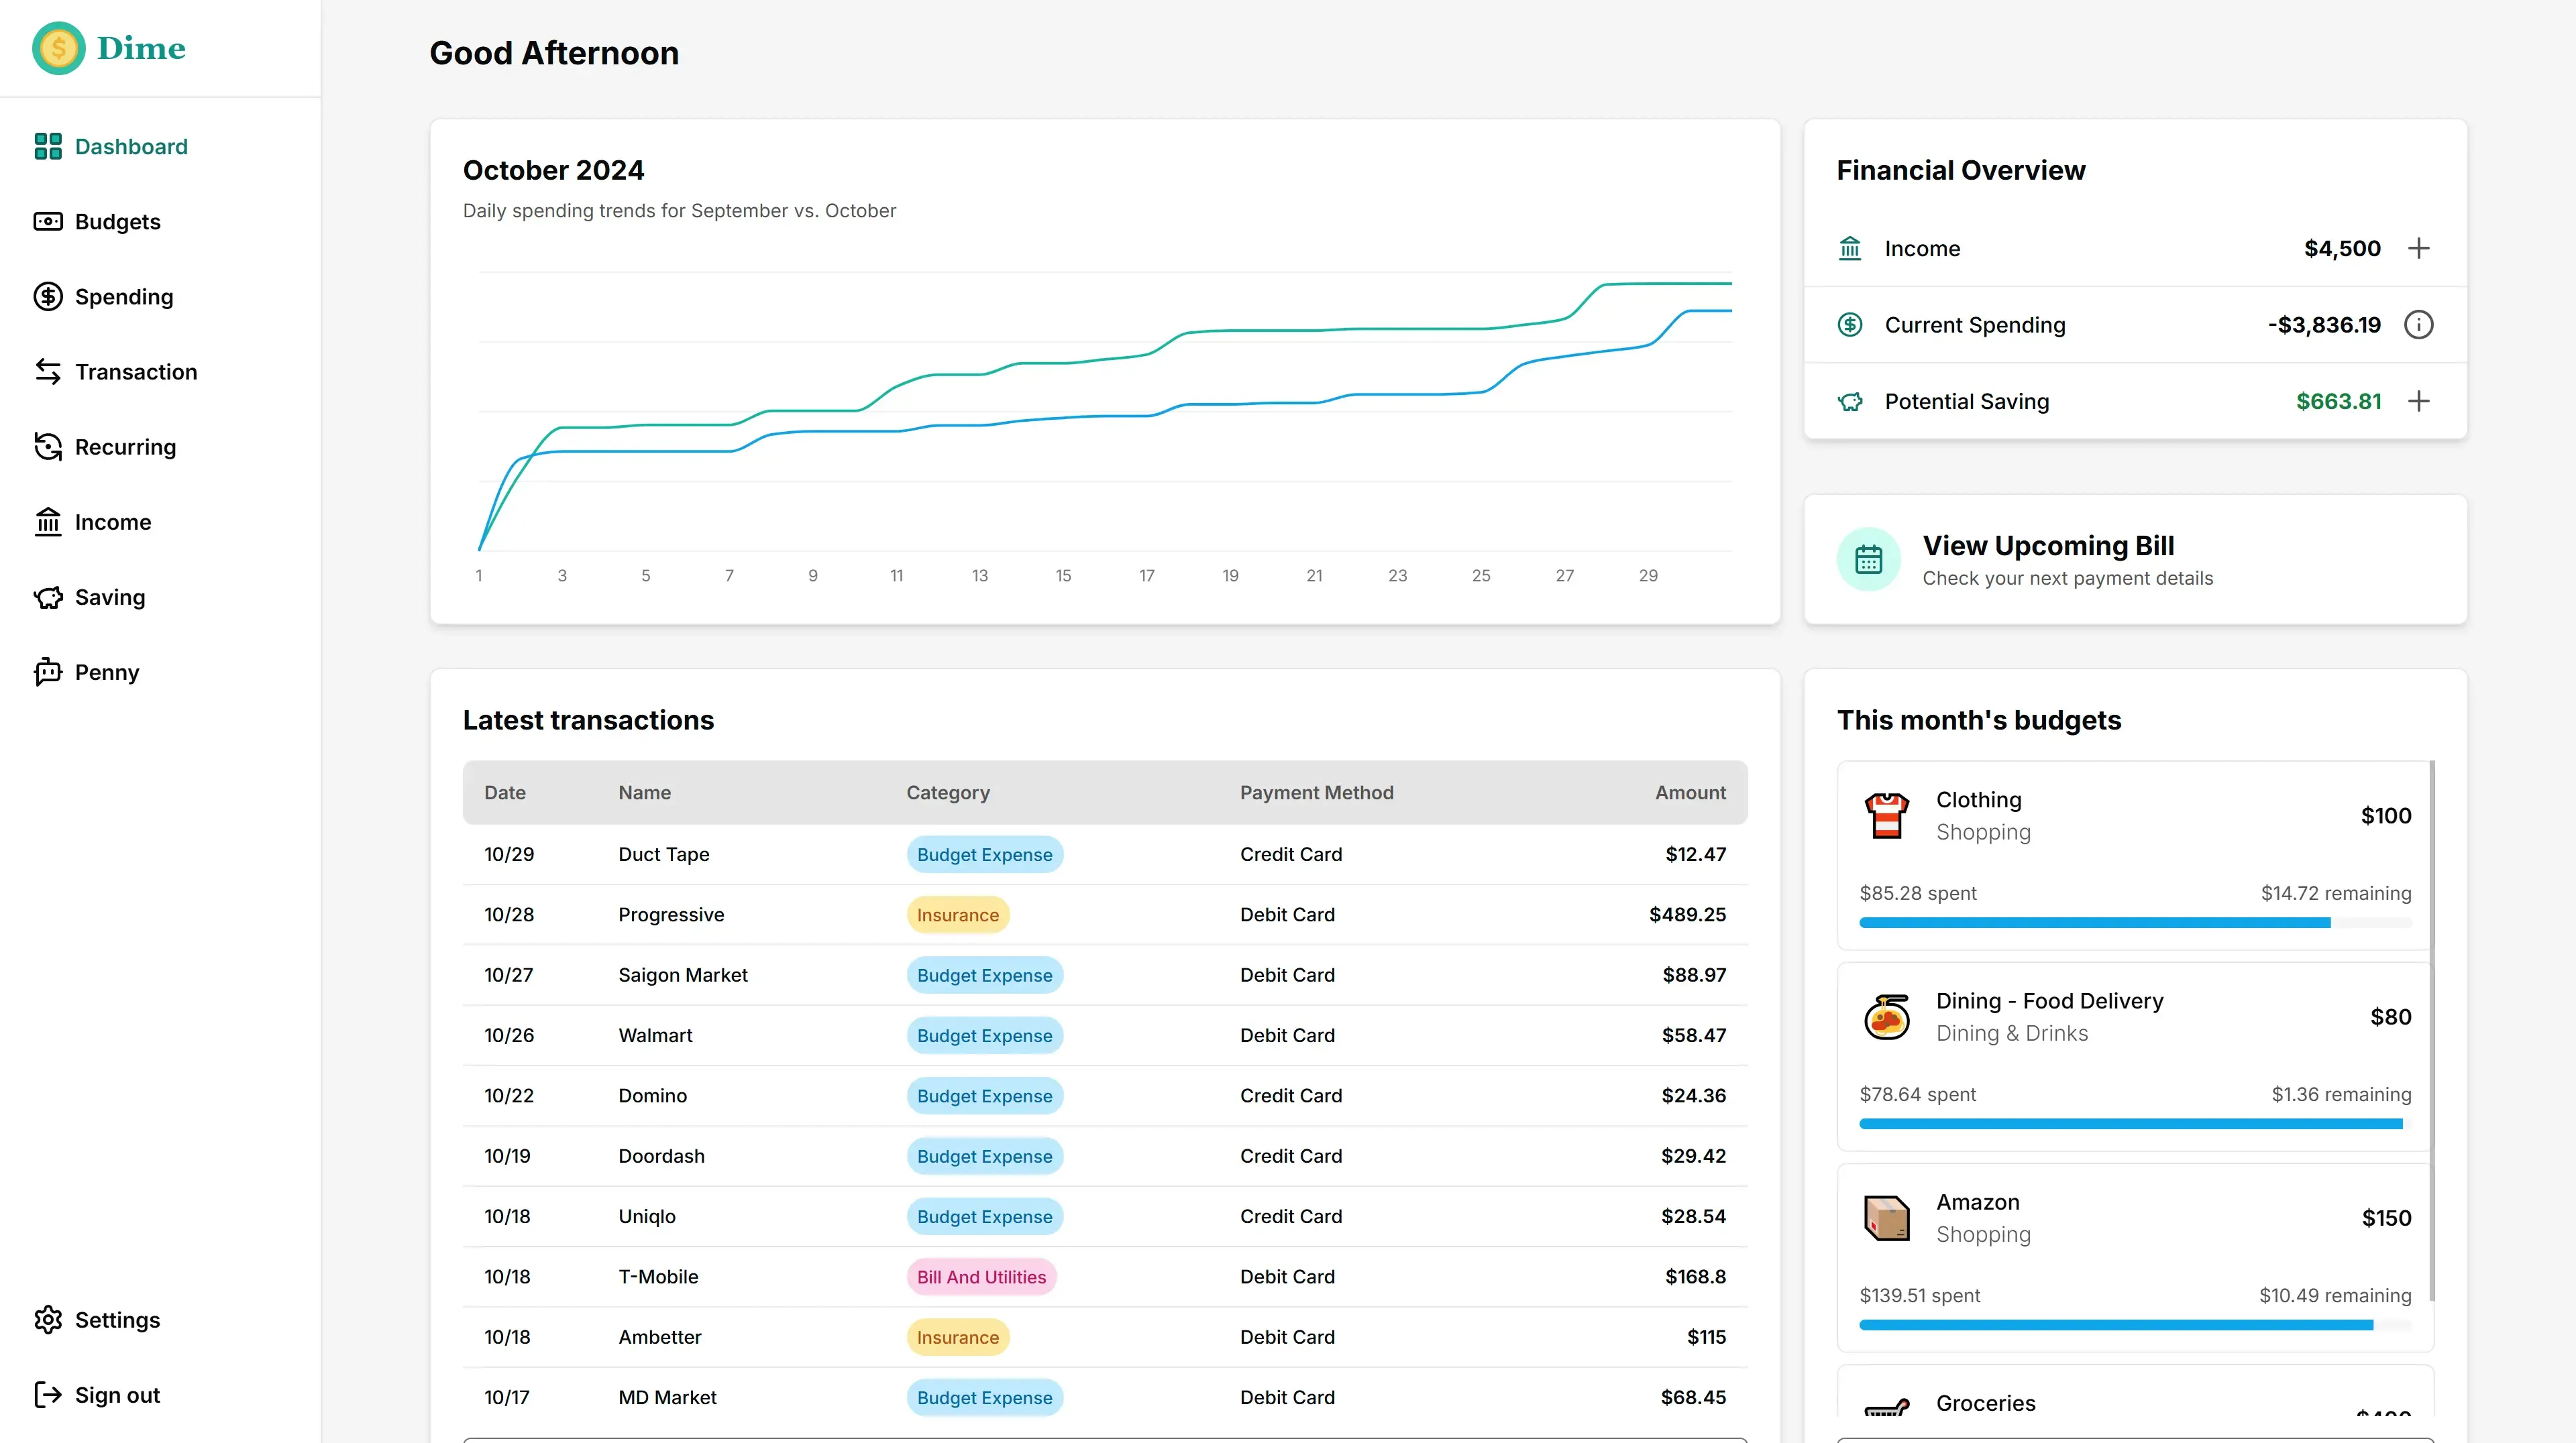Screen dimensions: 2576x1443
Task: Click the plus icon next to Income $4,500
Action: (x=2419, y=248)
